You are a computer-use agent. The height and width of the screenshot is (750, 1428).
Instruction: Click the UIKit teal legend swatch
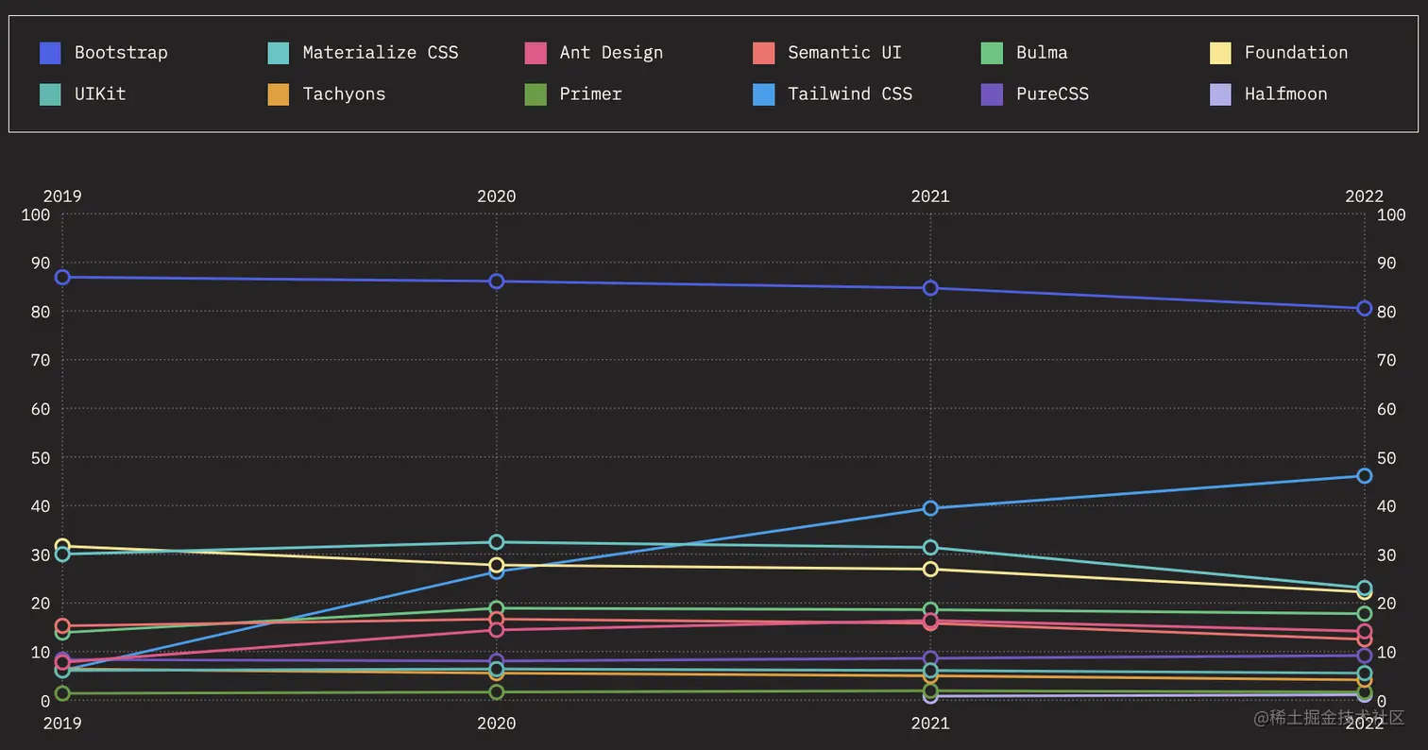click(x=50, y=94)
